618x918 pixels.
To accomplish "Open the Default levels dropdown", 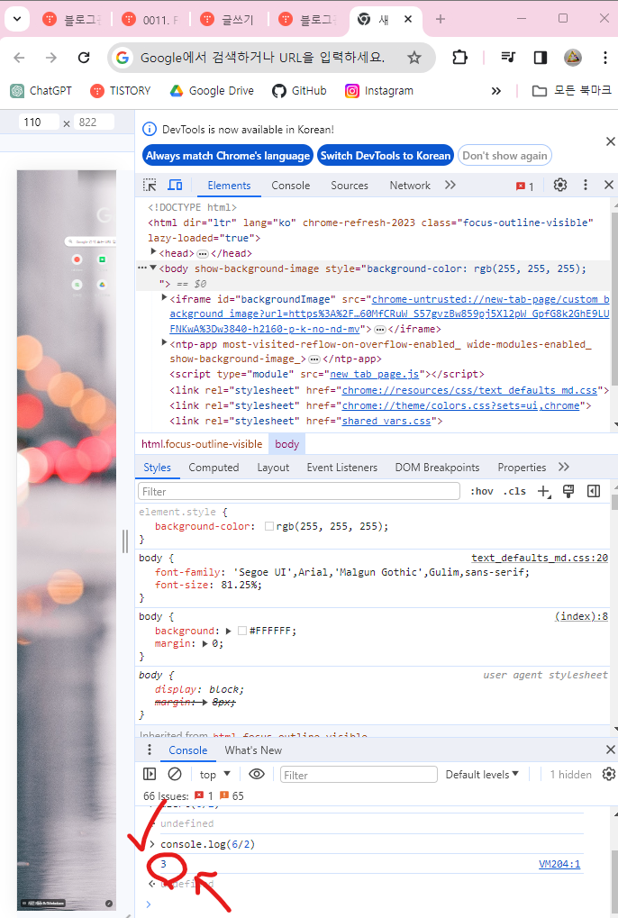I will coord(482,775).
